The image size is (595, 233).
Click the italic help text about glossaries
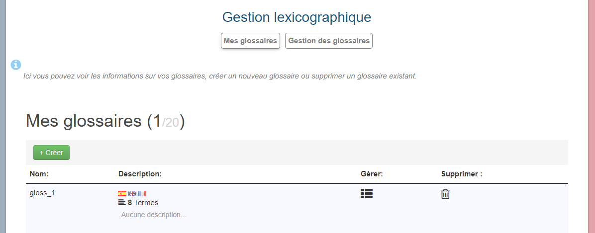pyautogui.click(x=219, y=77)
